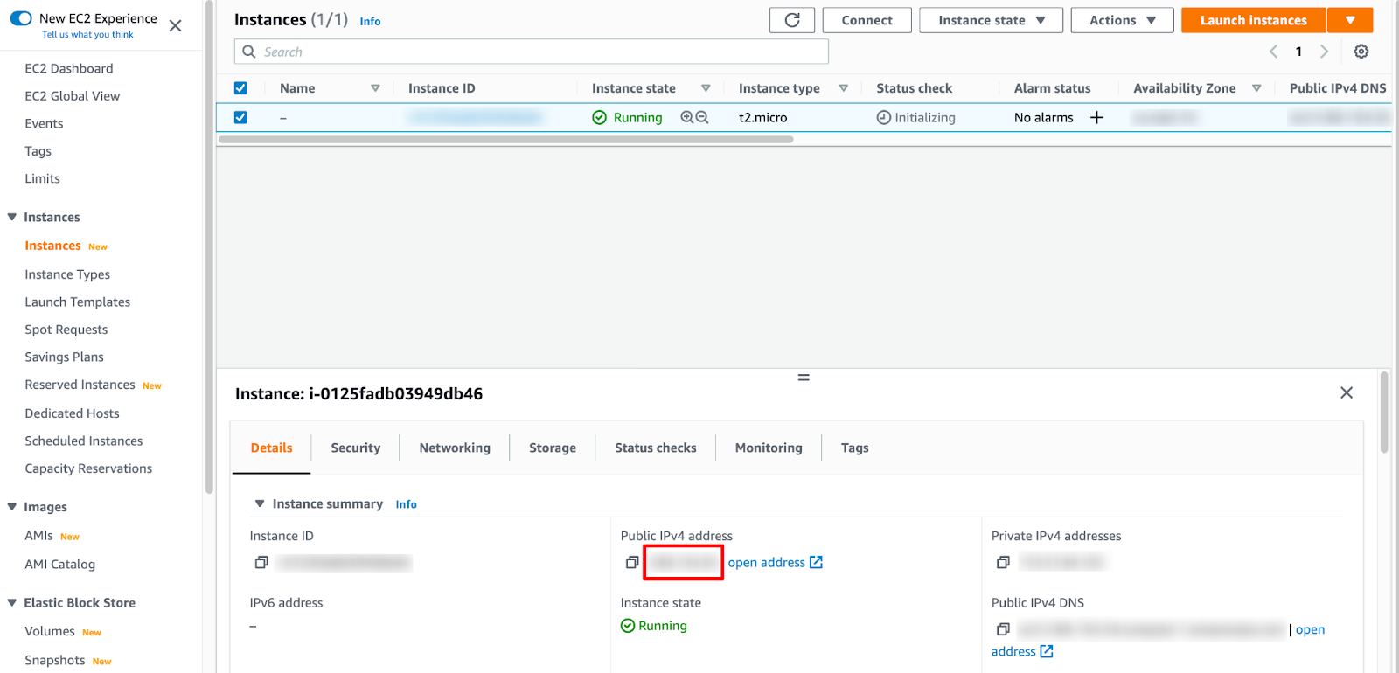
Task: Open the Public IPv4 open address link
Action: click(775, 563)
